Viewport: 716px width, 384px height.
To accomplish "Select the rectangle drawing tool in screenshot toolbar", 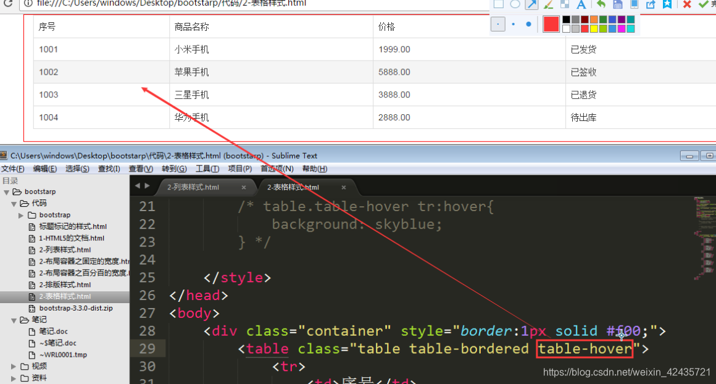I will coord(499,4).
